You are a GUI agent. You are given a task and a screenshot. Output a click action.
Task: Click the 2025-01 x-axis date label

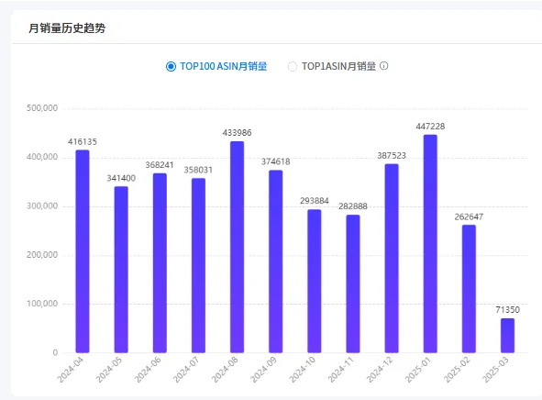(x=418, y=370)
